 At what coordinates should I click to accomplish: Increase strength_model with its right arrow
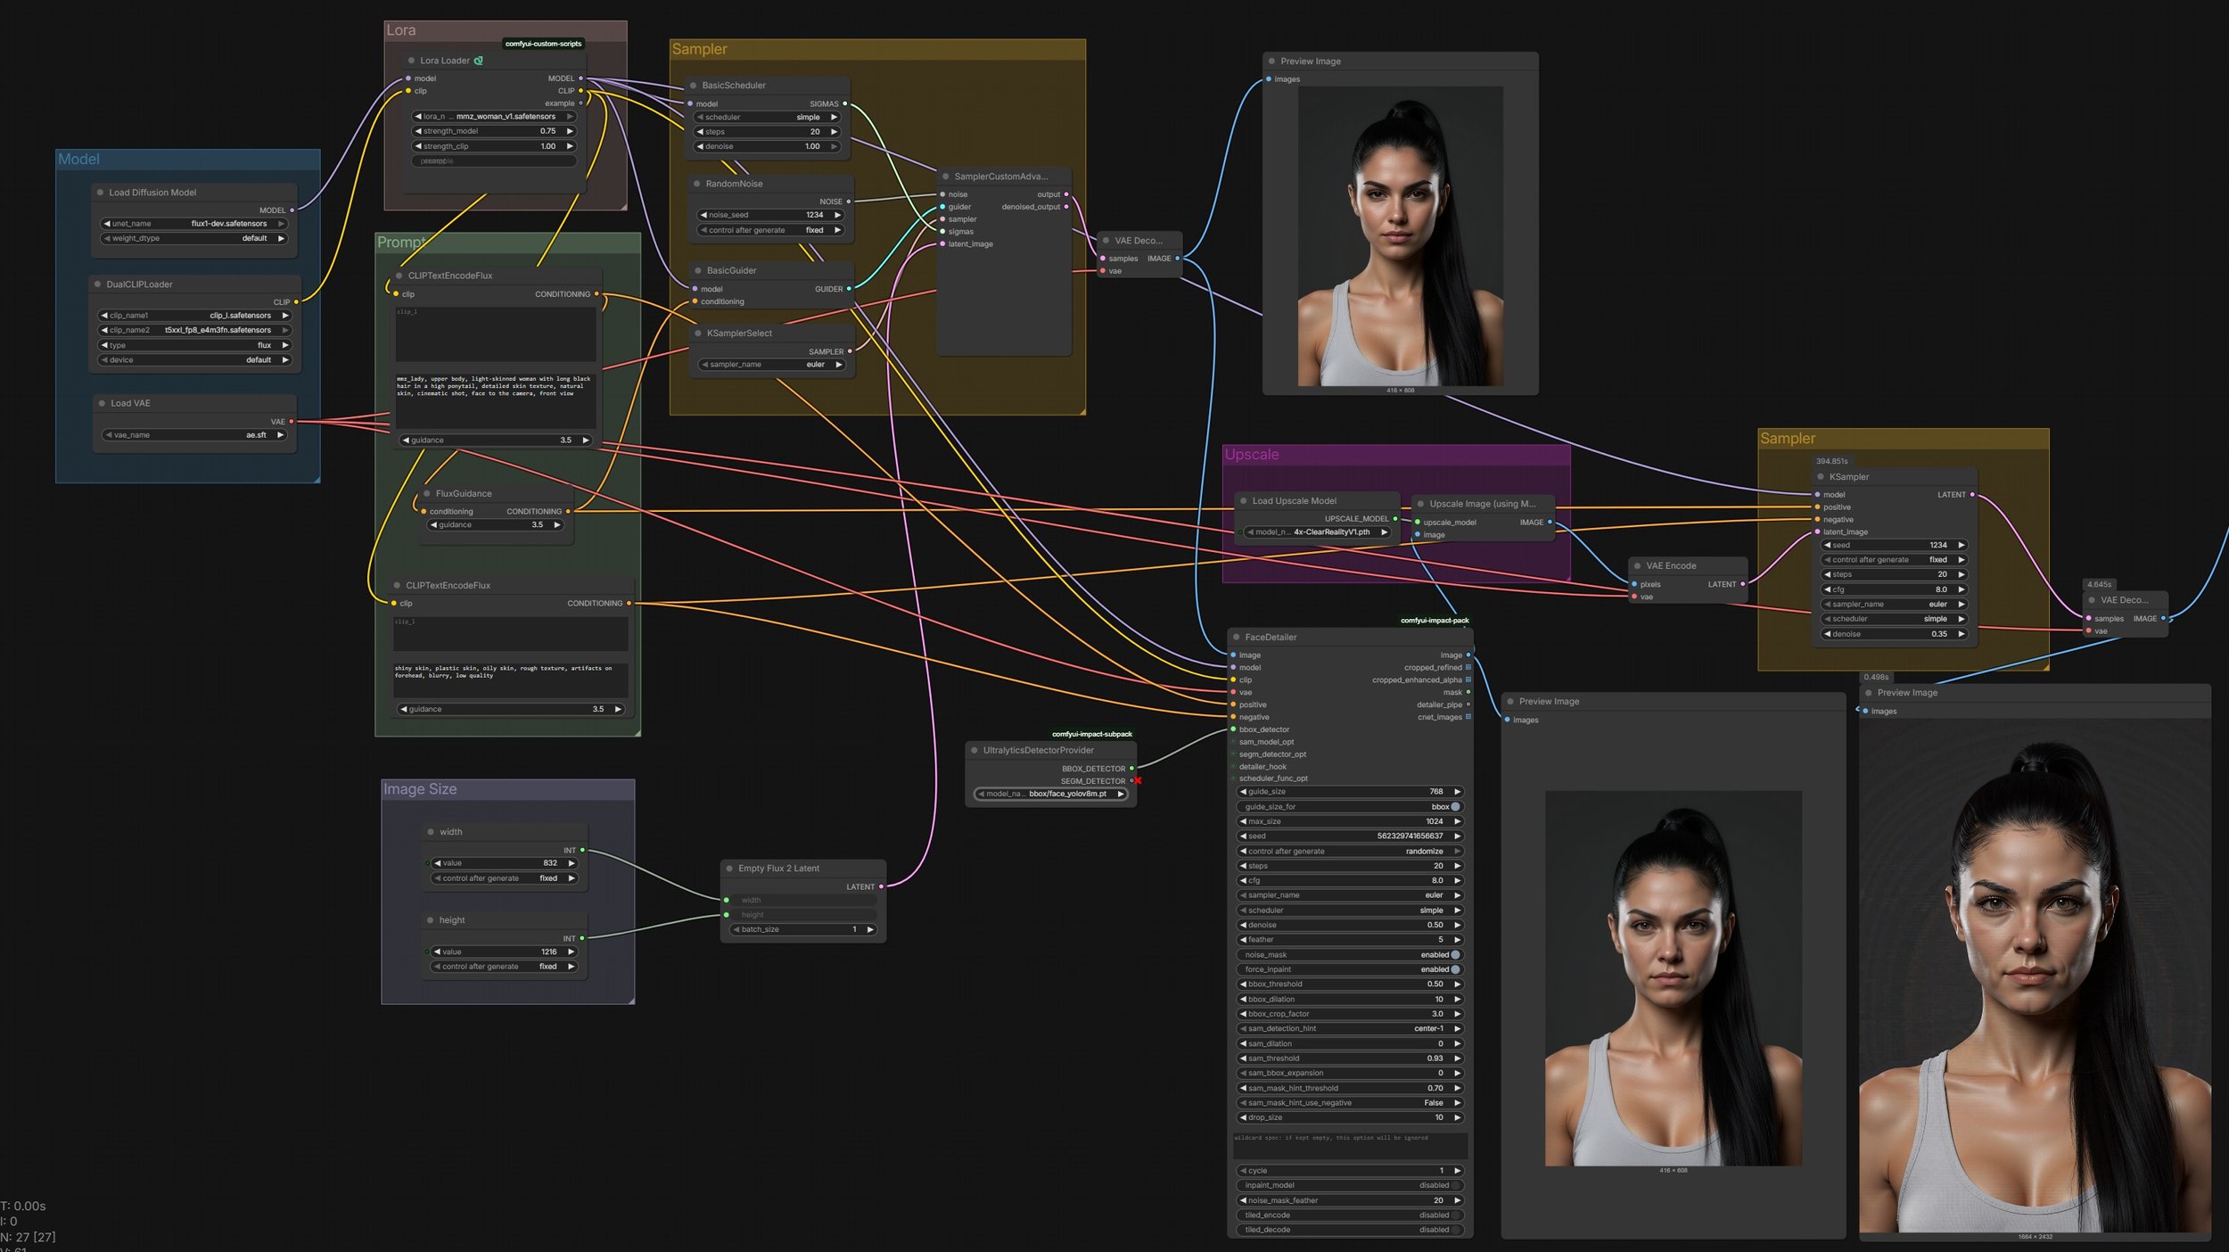(570, 131)
